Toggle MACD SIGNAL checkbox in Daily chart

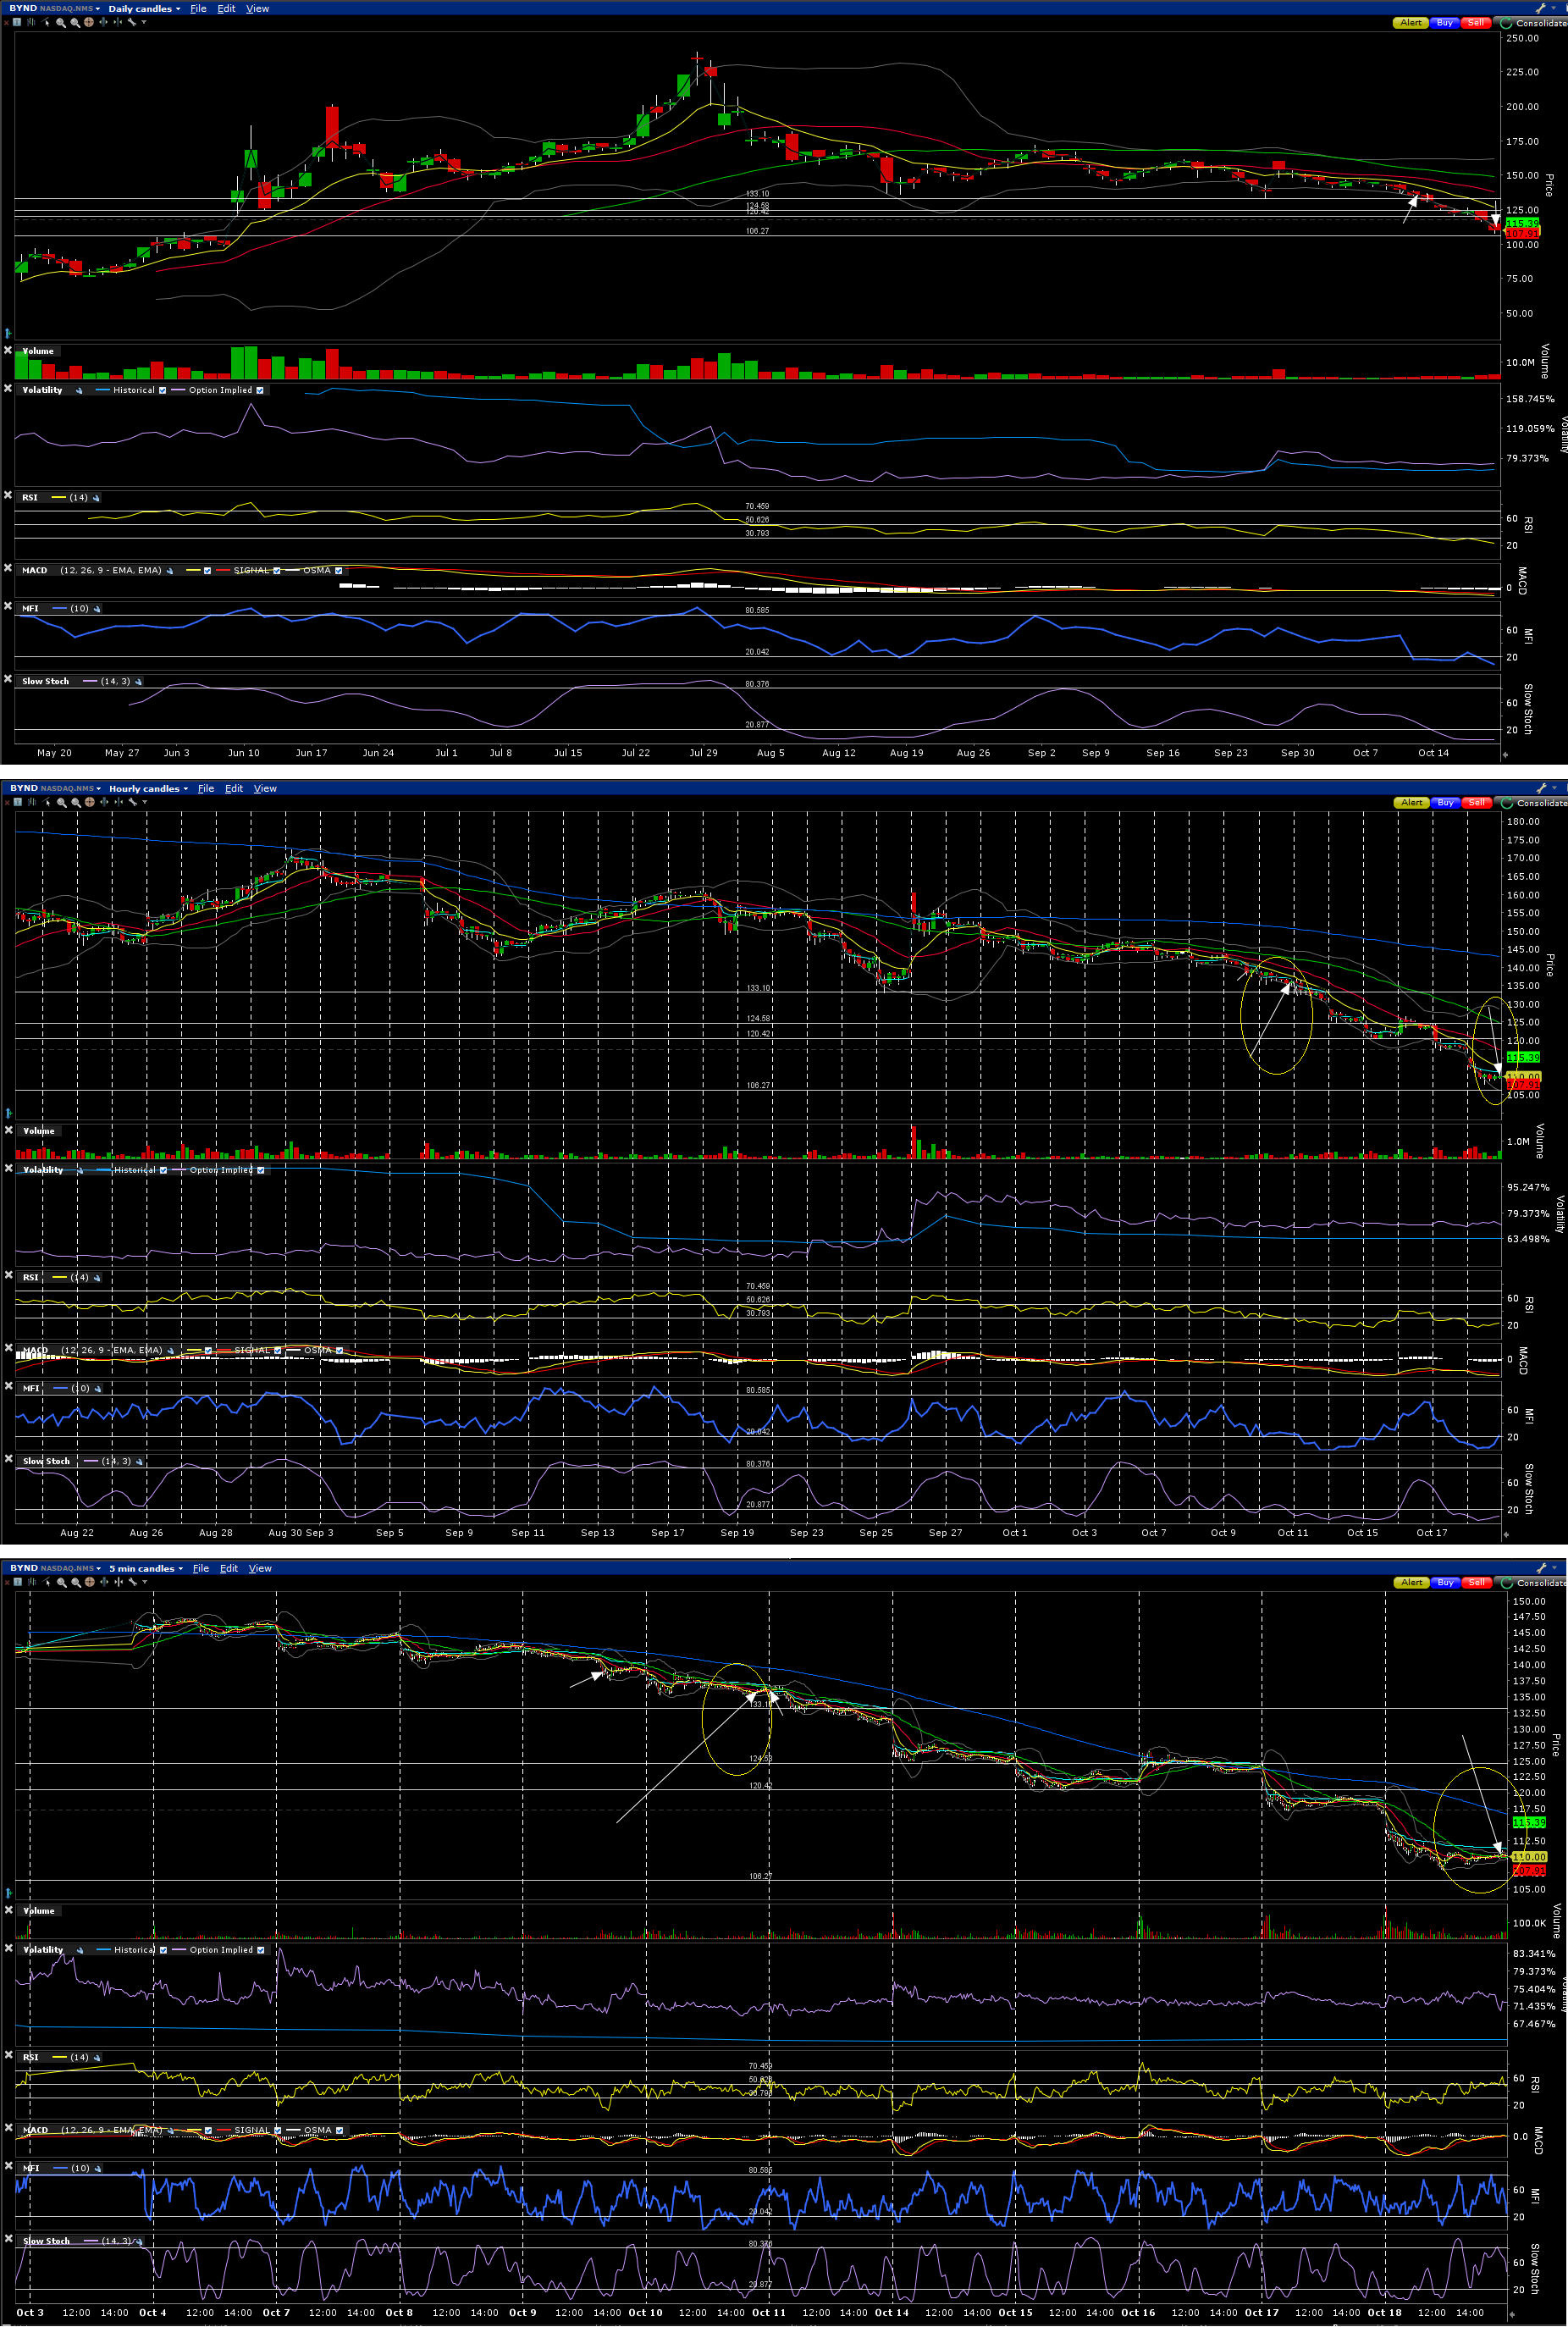pos(277,571)
